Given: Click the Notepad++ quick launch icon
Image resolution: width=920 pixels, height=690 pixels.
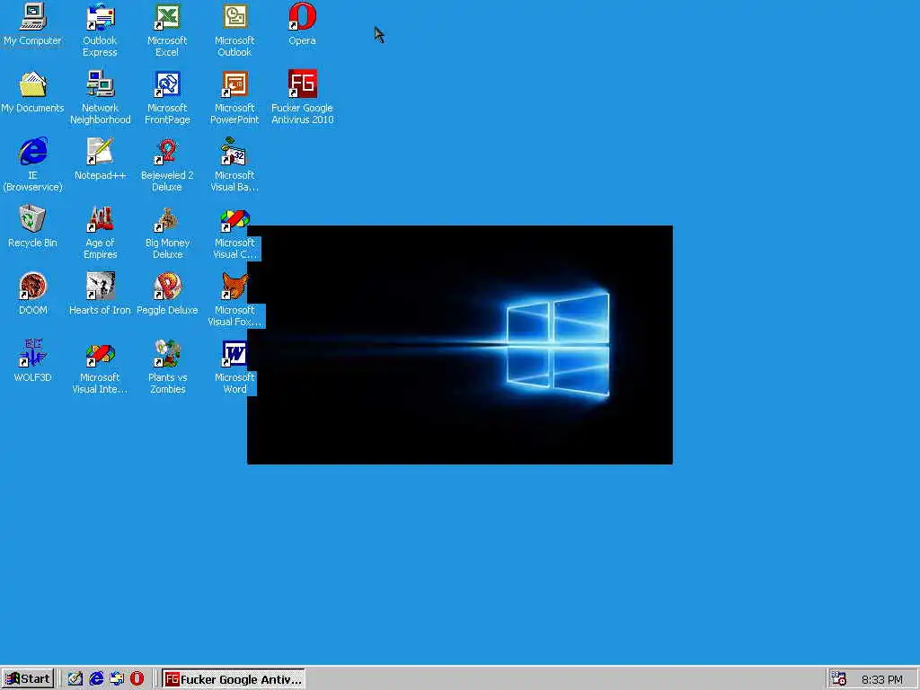Looking at the screenshot, I should pyautogui.click(x=75, y=679).
